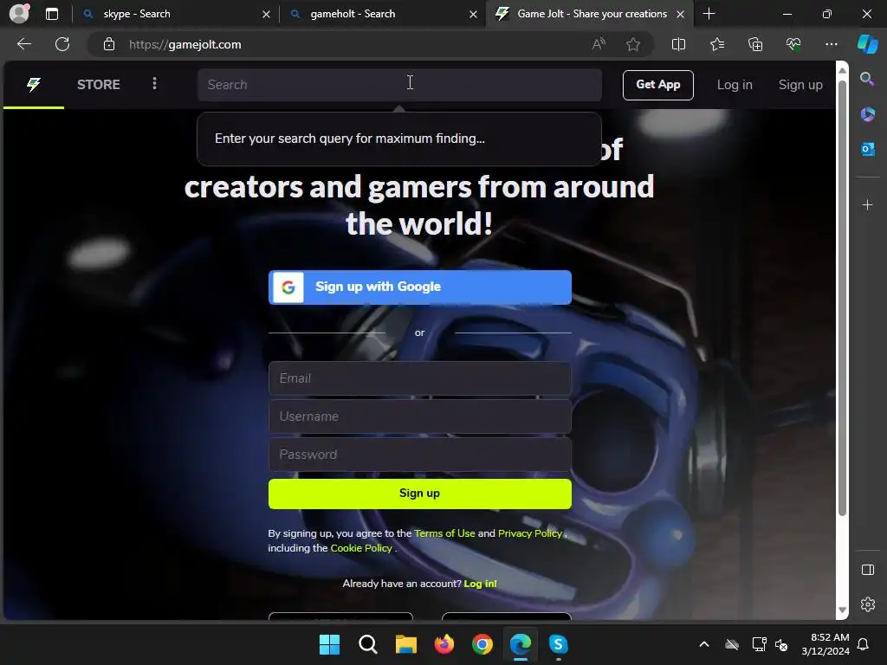Open the Microsoft 365 sidebar icon
This screenshot has width=887, height=665.
868,114
